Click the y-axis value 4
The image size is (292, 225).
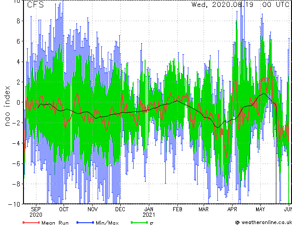point(18,62)
